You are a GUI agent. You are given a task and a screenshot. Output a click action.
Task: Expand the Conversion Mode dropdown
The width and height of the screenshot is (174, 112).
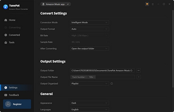89,22
